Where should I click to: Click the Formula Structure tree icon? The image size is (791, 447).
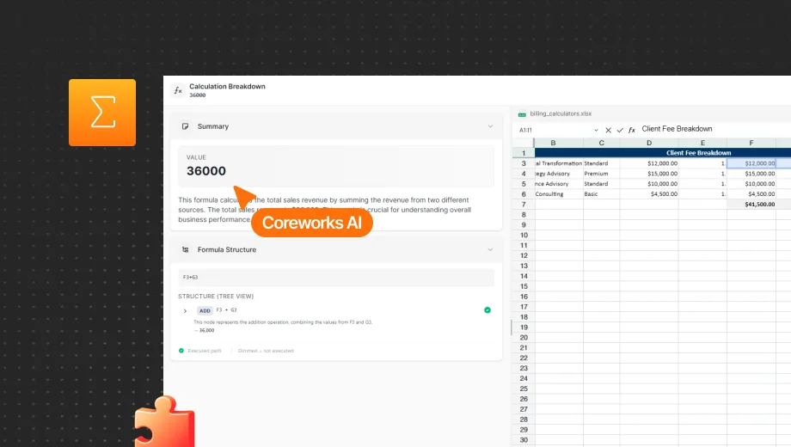185,250
